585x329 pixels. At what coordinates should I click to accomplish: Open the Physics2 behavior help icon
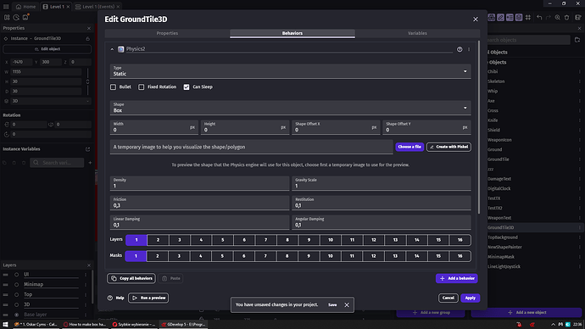point(460,49)
